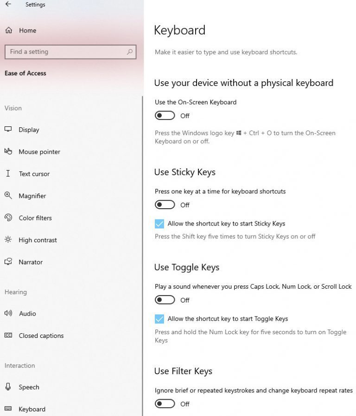
Task: Go back using the arrow button
Action: click(x=9, y=5)
